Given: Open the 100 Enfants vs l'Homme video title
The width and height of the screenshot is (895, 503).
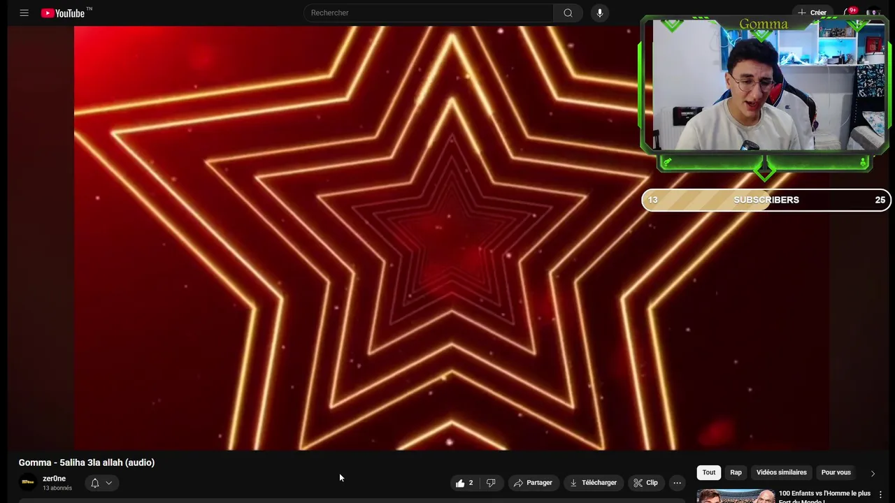Looking at the screenshot, I should pos(824,497).
